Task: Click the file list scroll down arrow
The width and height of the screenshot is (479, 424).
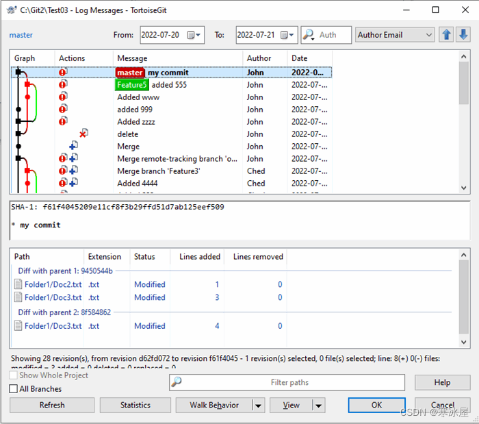Action: point(464,342)
